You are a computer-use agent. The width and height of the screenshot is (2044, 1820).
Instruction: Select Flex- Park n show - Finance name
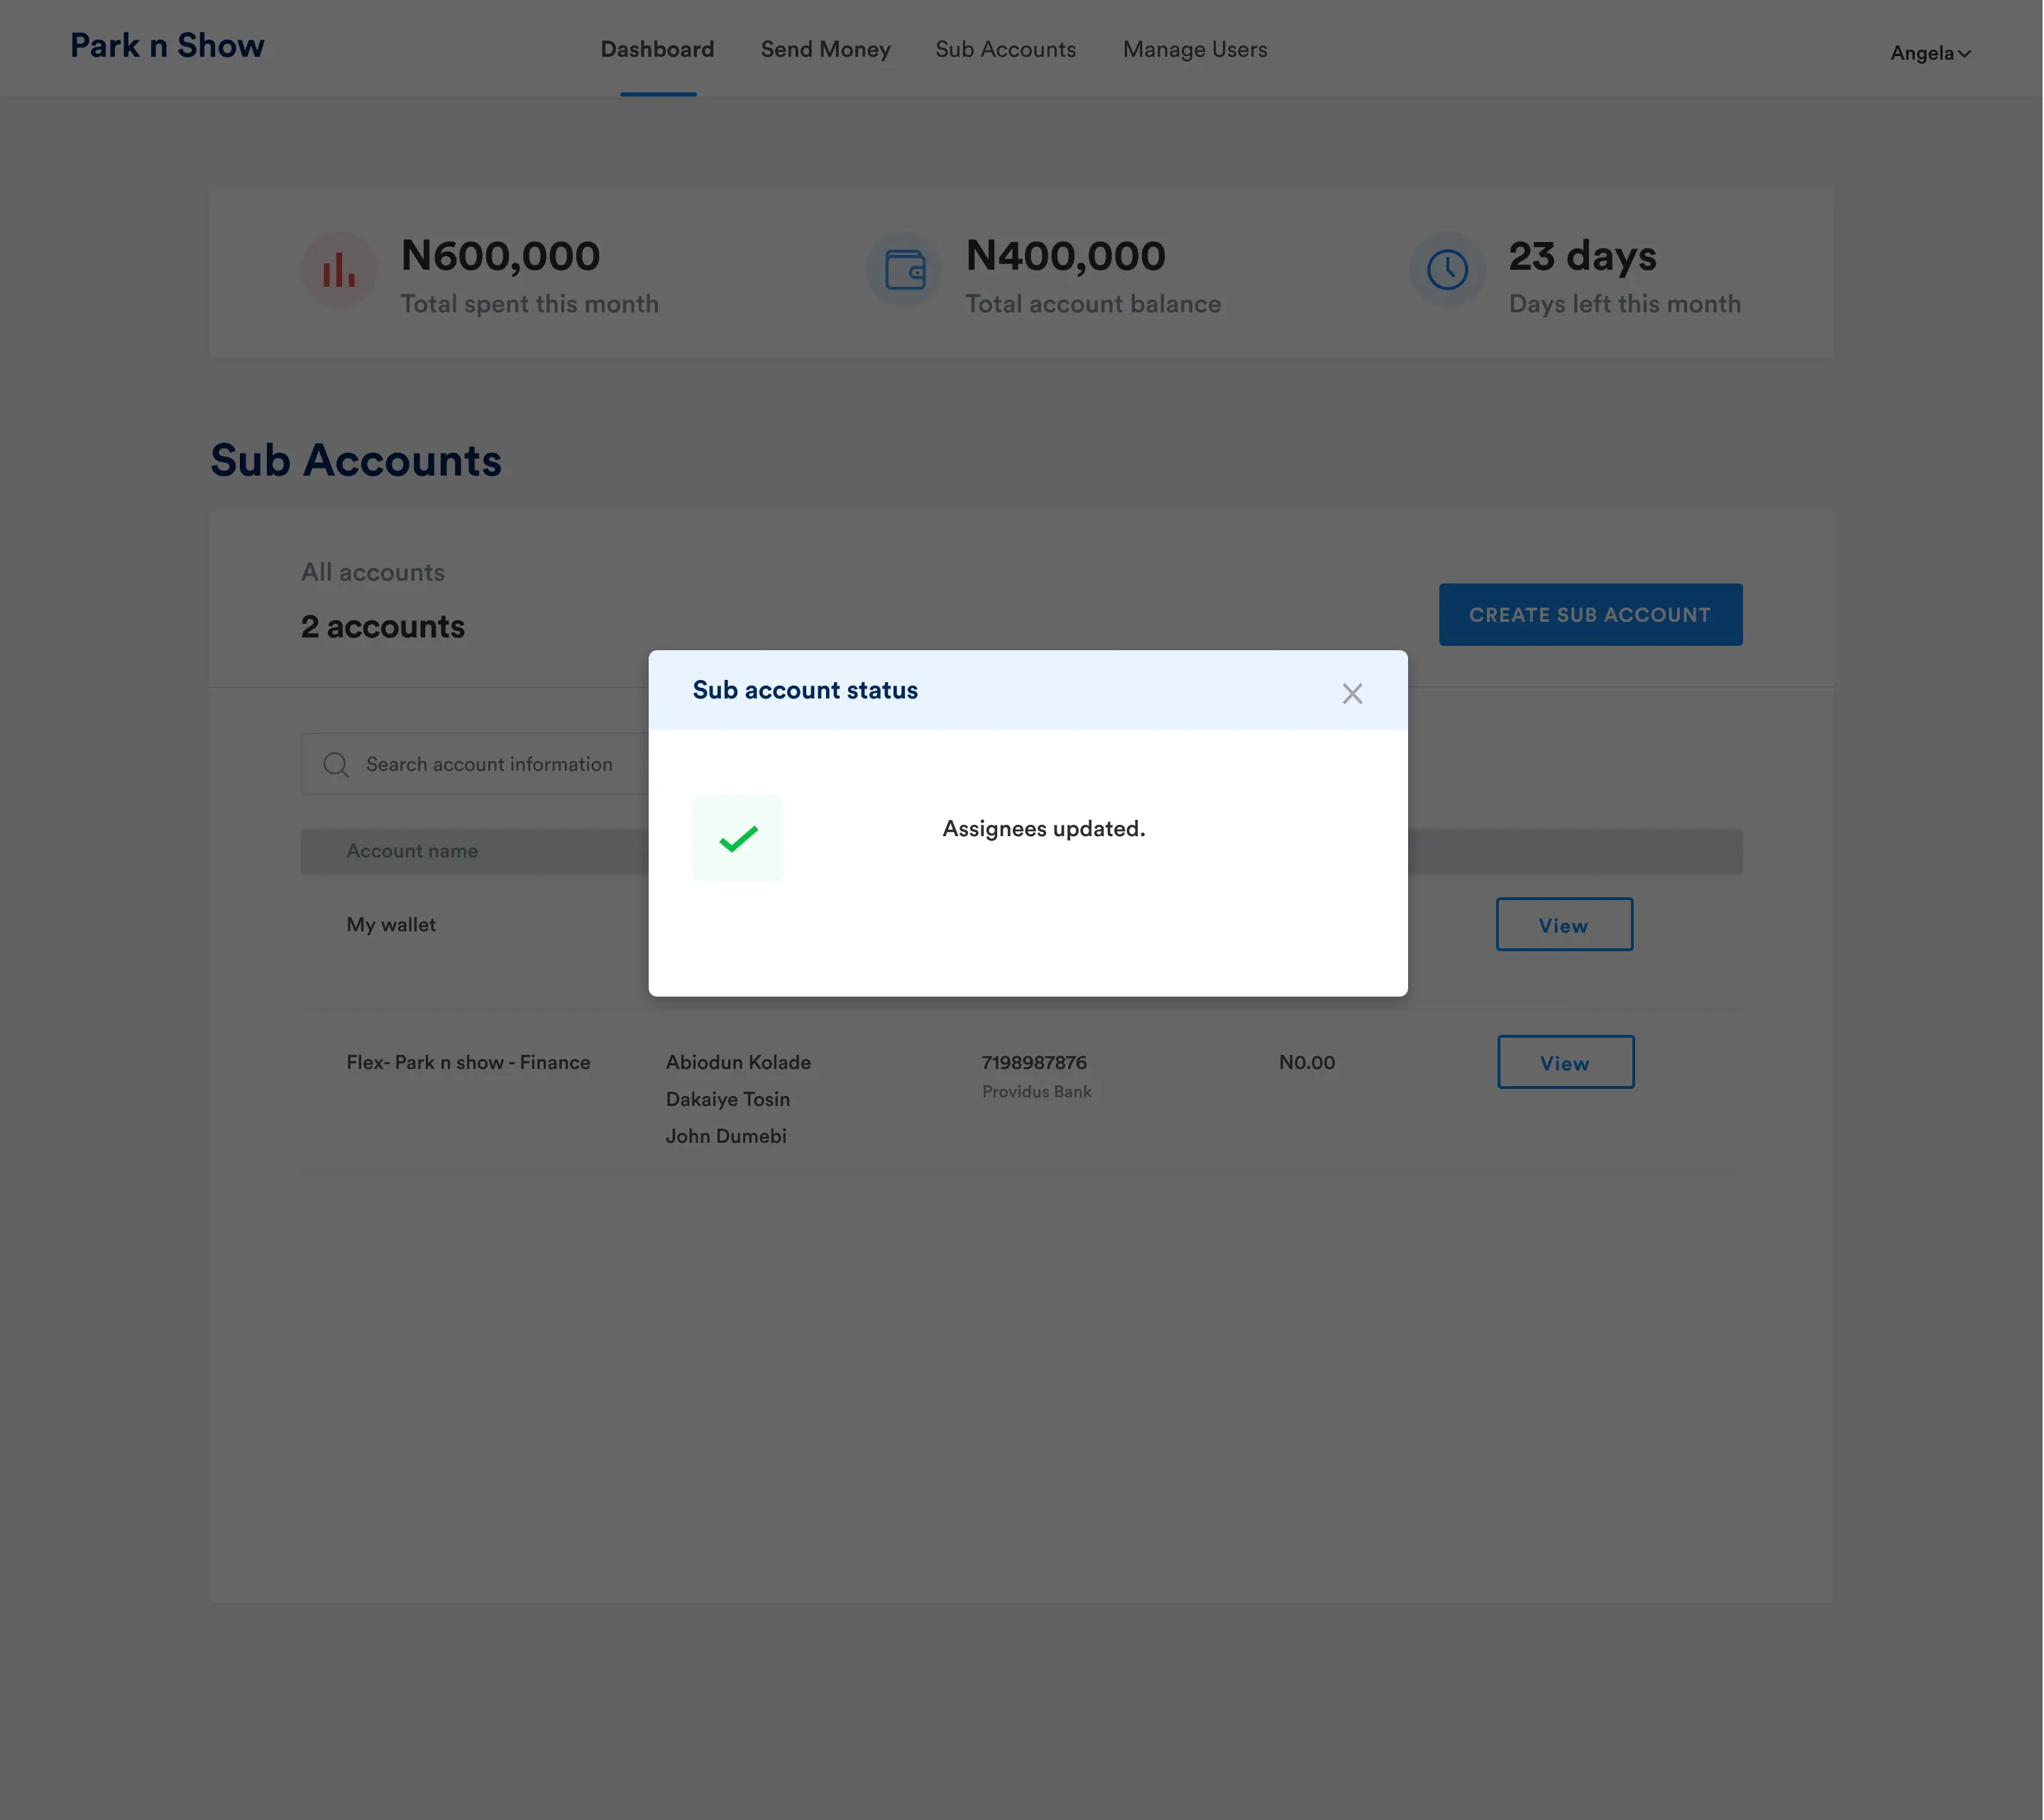pos(468,1062)
